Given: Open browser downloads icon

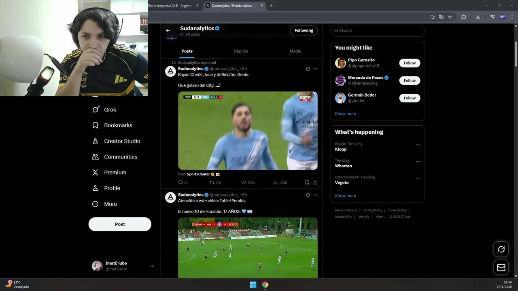Looking at the screenshot, I should tap(478, 17).
